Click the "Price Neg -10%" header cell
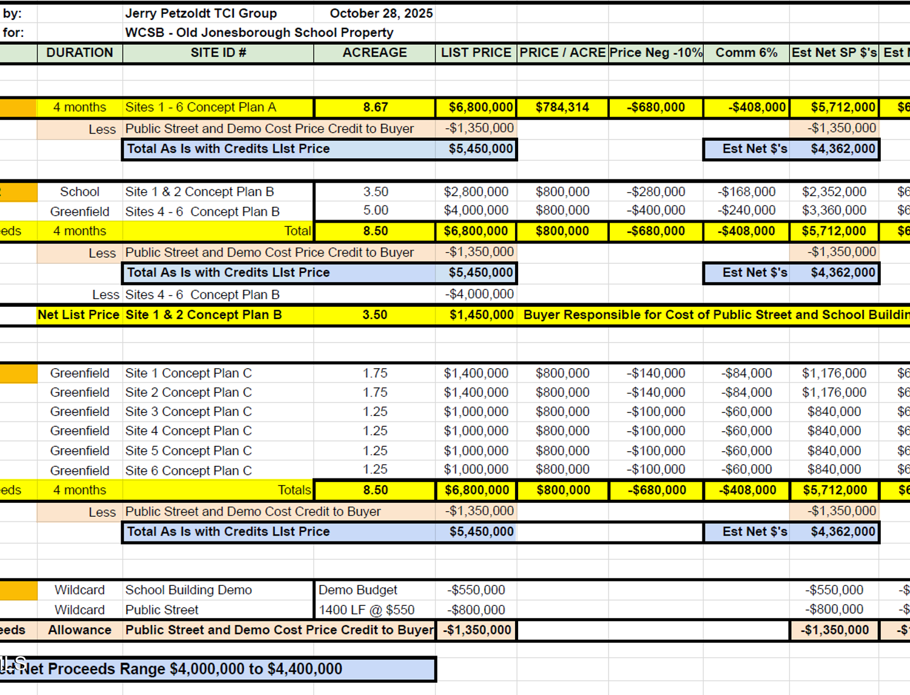This screenshot has height=695, width=910. click(x=656, y=53)
